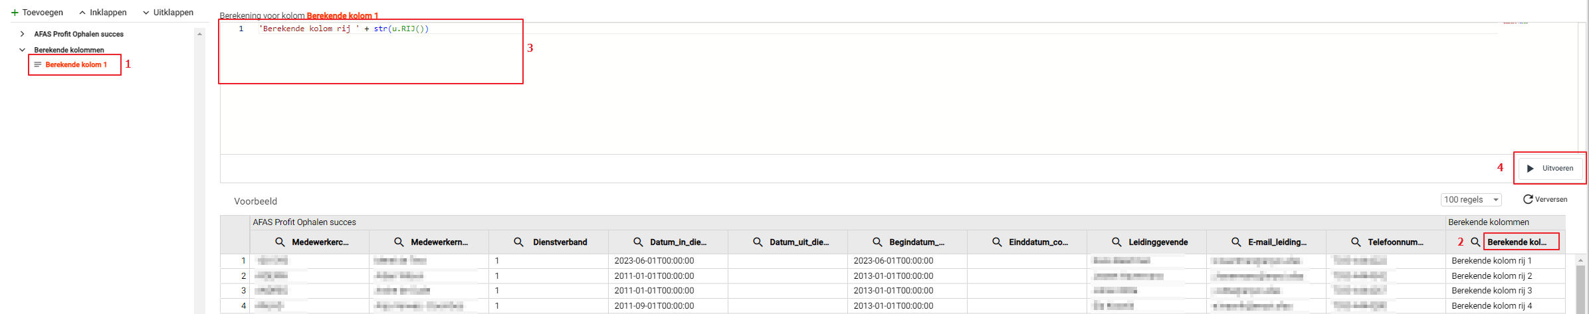Click the search icon in Dienstverband column

click(x=518, y=242)
